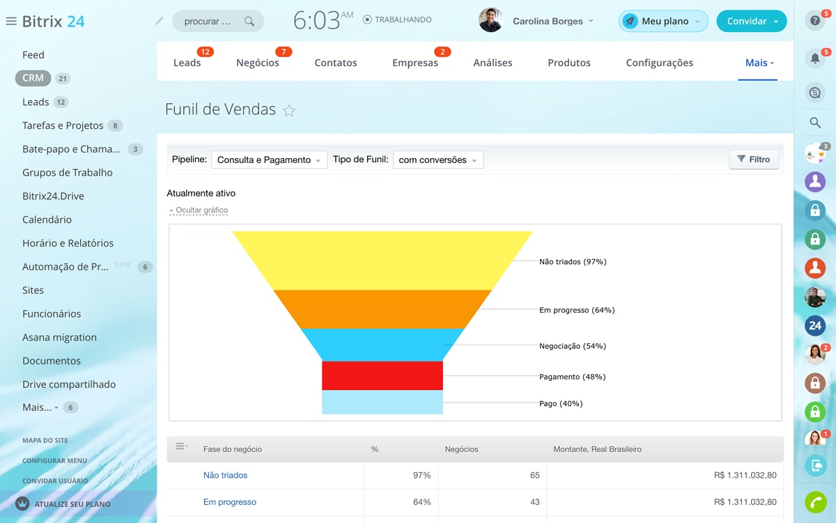This screenshot has width=836, height=523.
Task: Click the magnifier icon in right sidebar
Action: (x=815, y=123)
